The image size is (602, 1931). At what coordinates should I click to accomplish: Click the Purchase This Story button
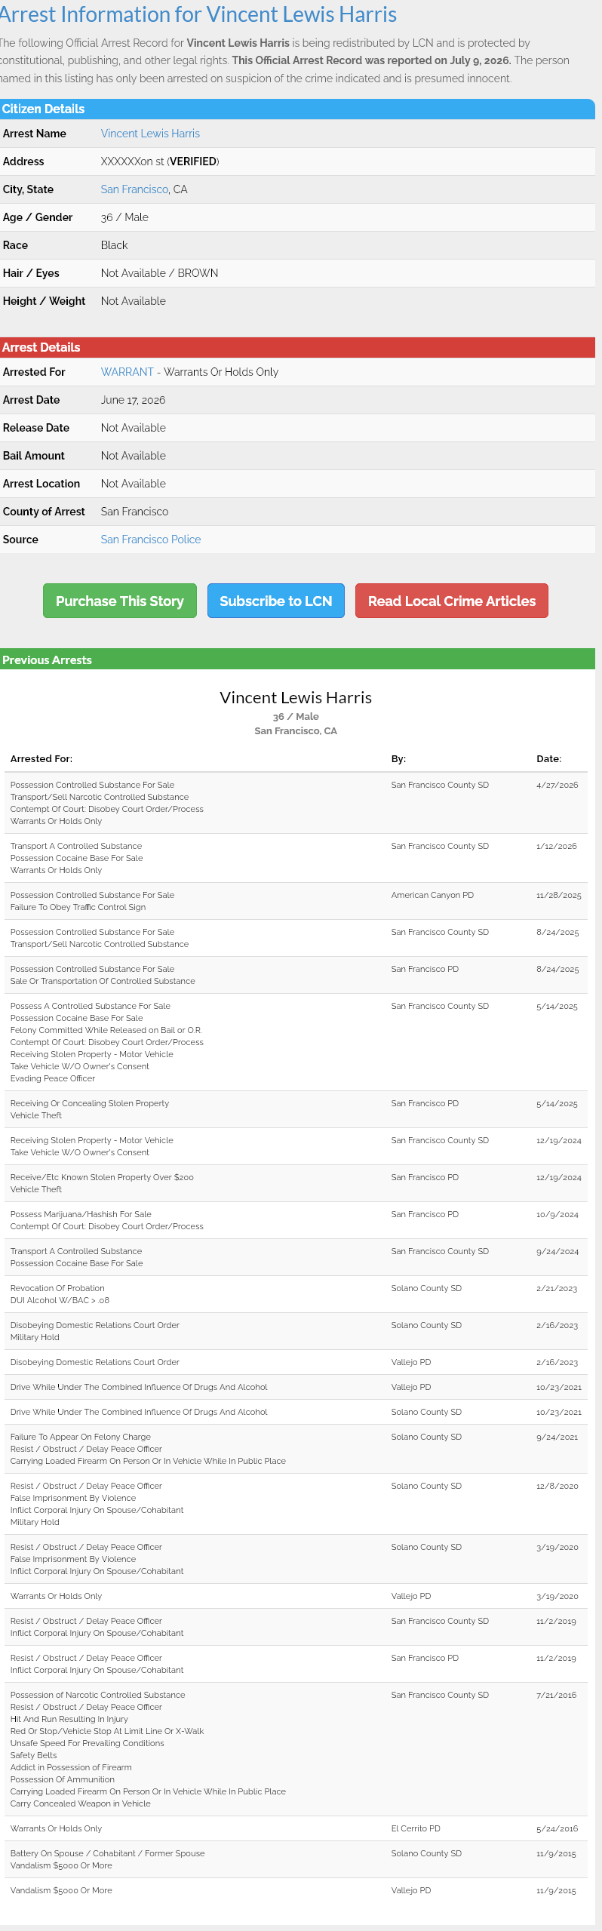click(120, 601)
